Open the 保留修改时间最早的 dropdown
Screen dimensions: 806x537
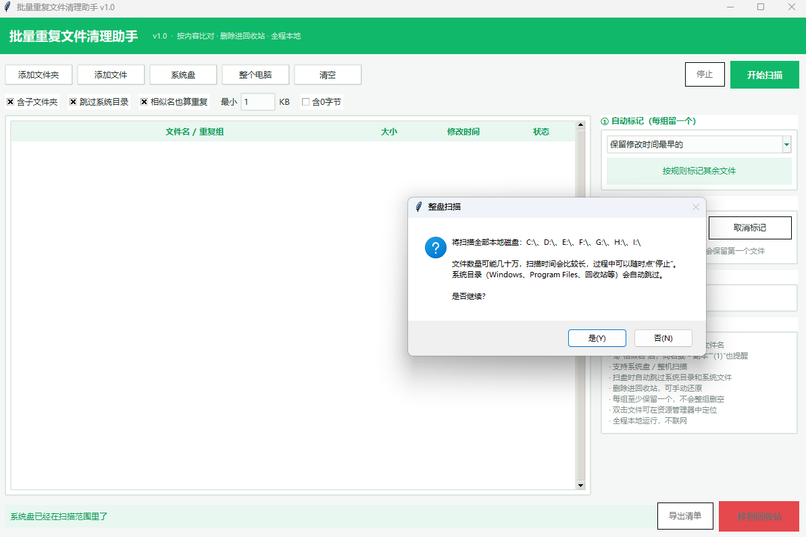pos(699,145)
